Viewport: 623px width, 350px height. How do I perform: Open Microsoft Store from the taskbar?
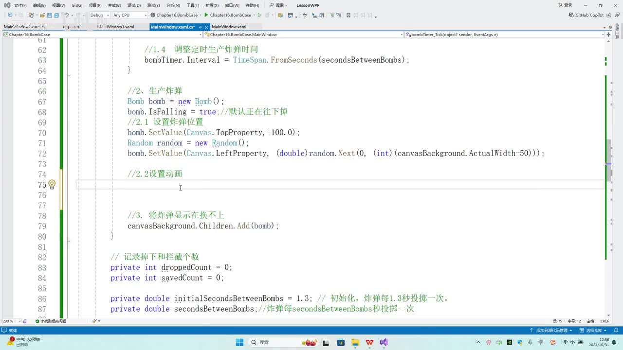point(340,342)
